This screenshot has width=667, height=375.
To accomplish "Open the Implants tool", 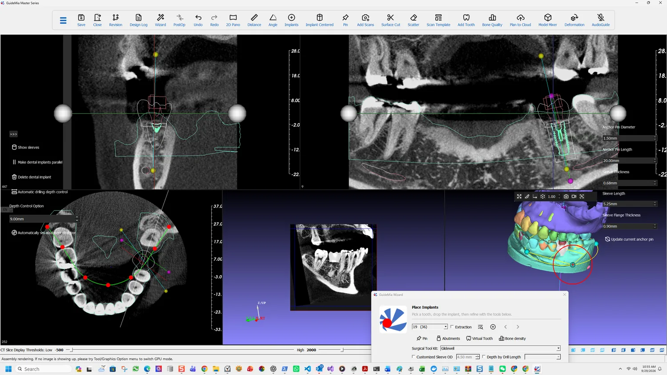I will pos(292,20).
